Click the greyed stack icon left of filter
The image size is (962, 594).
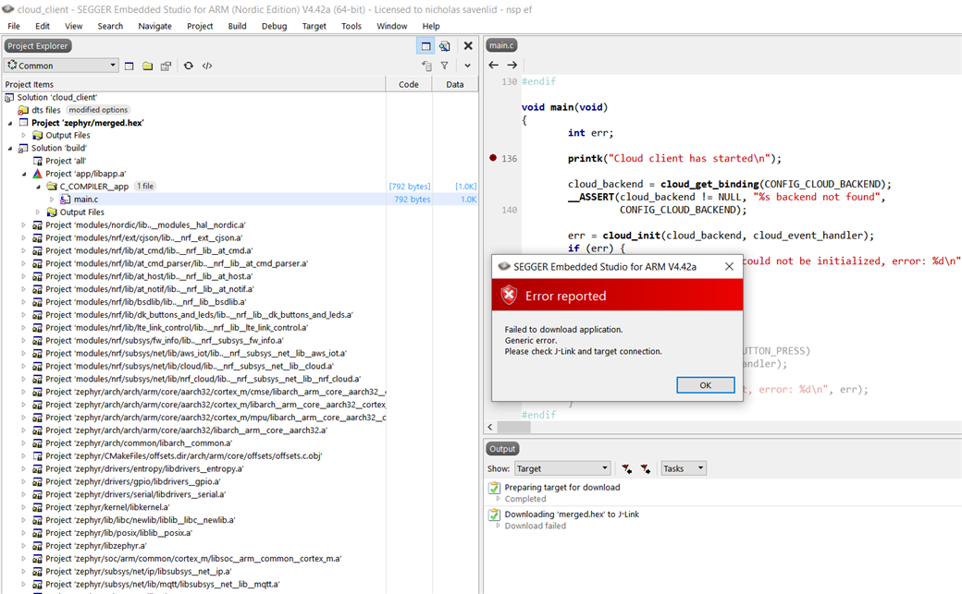426,66
